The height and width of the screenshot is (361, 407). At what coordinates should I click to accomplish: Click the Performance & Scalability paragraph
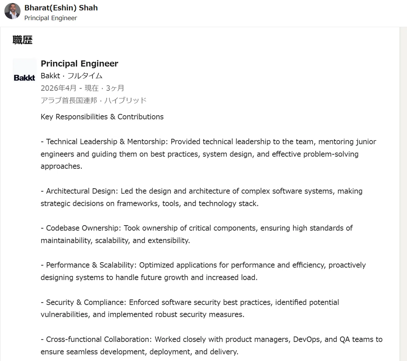[x=203, y=271]
